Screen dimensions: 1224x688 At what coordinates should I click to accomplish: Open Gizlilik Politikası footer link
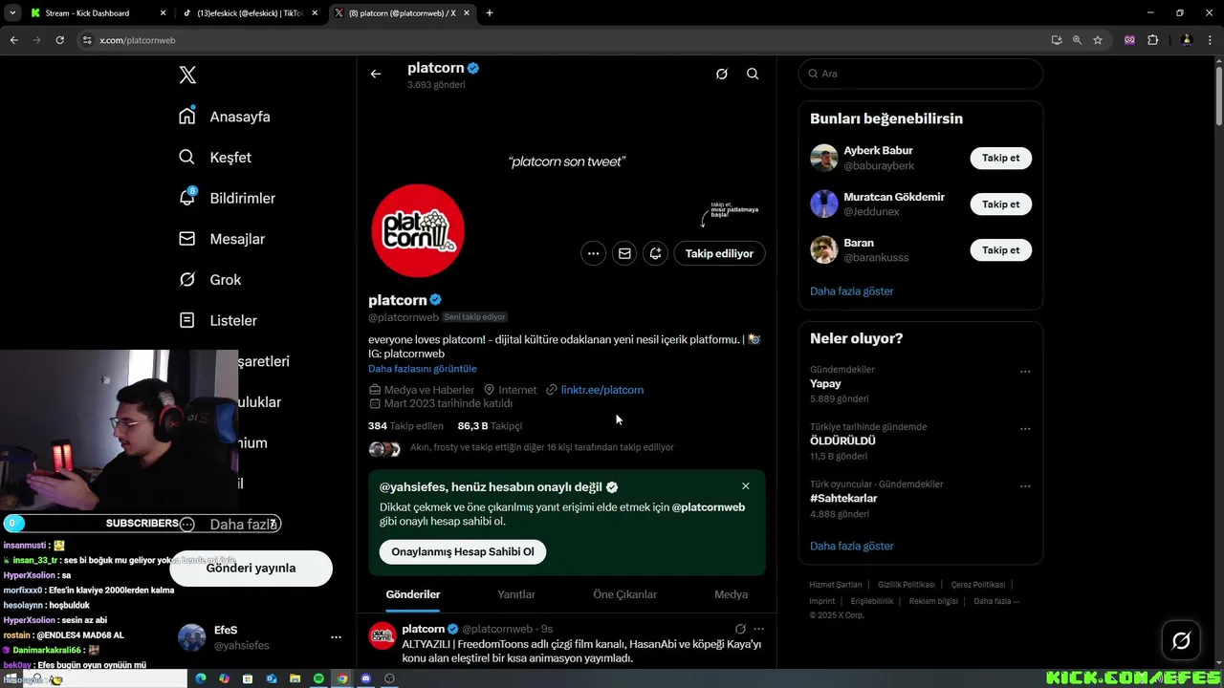click(x=907, y=585)
